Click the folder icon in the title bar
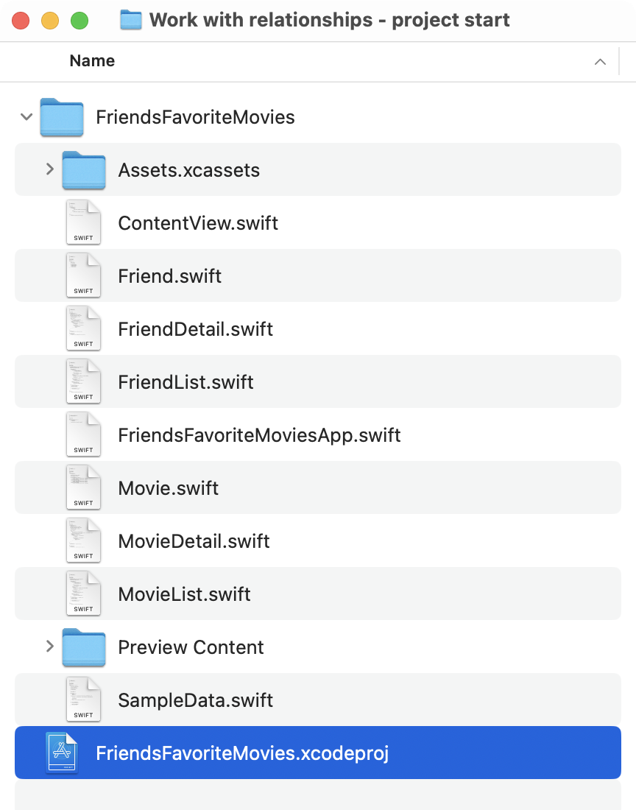 point(130,20)
